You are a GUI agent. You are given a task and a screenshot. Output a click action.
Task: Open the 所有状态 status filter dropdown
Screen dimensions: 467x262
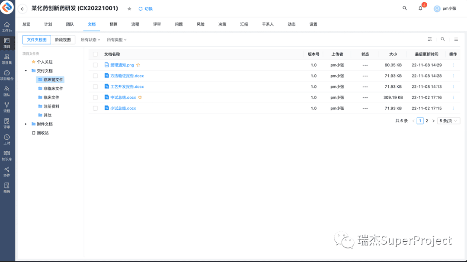(x=90, y=40)
